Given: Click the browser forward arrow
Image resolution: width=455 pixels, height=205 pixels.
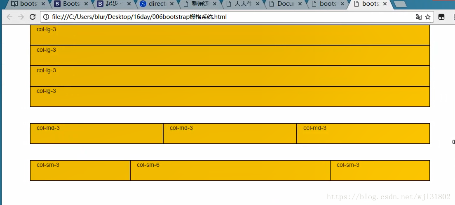Looking at the screenshot, I should (21, 17).
